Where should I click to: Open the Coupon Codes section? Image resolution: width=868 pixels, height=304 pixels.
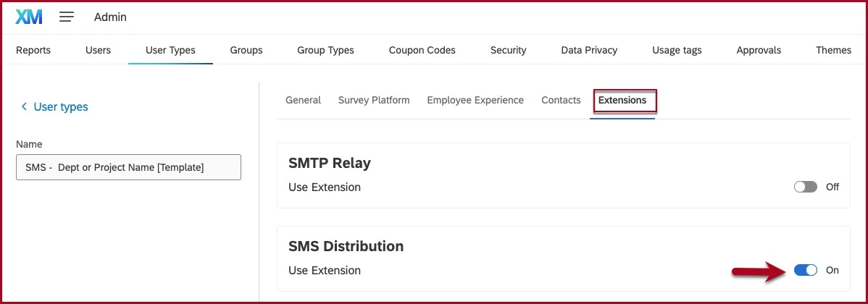[x=422, y=50]
